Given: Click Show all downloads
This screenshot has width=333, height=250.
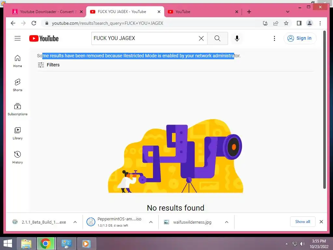Looking at the screenshot, I should click(303, 222).
